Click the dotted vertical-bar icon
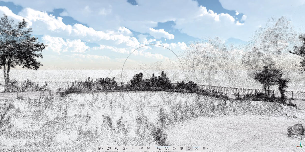305x152 pixels. 181,148
